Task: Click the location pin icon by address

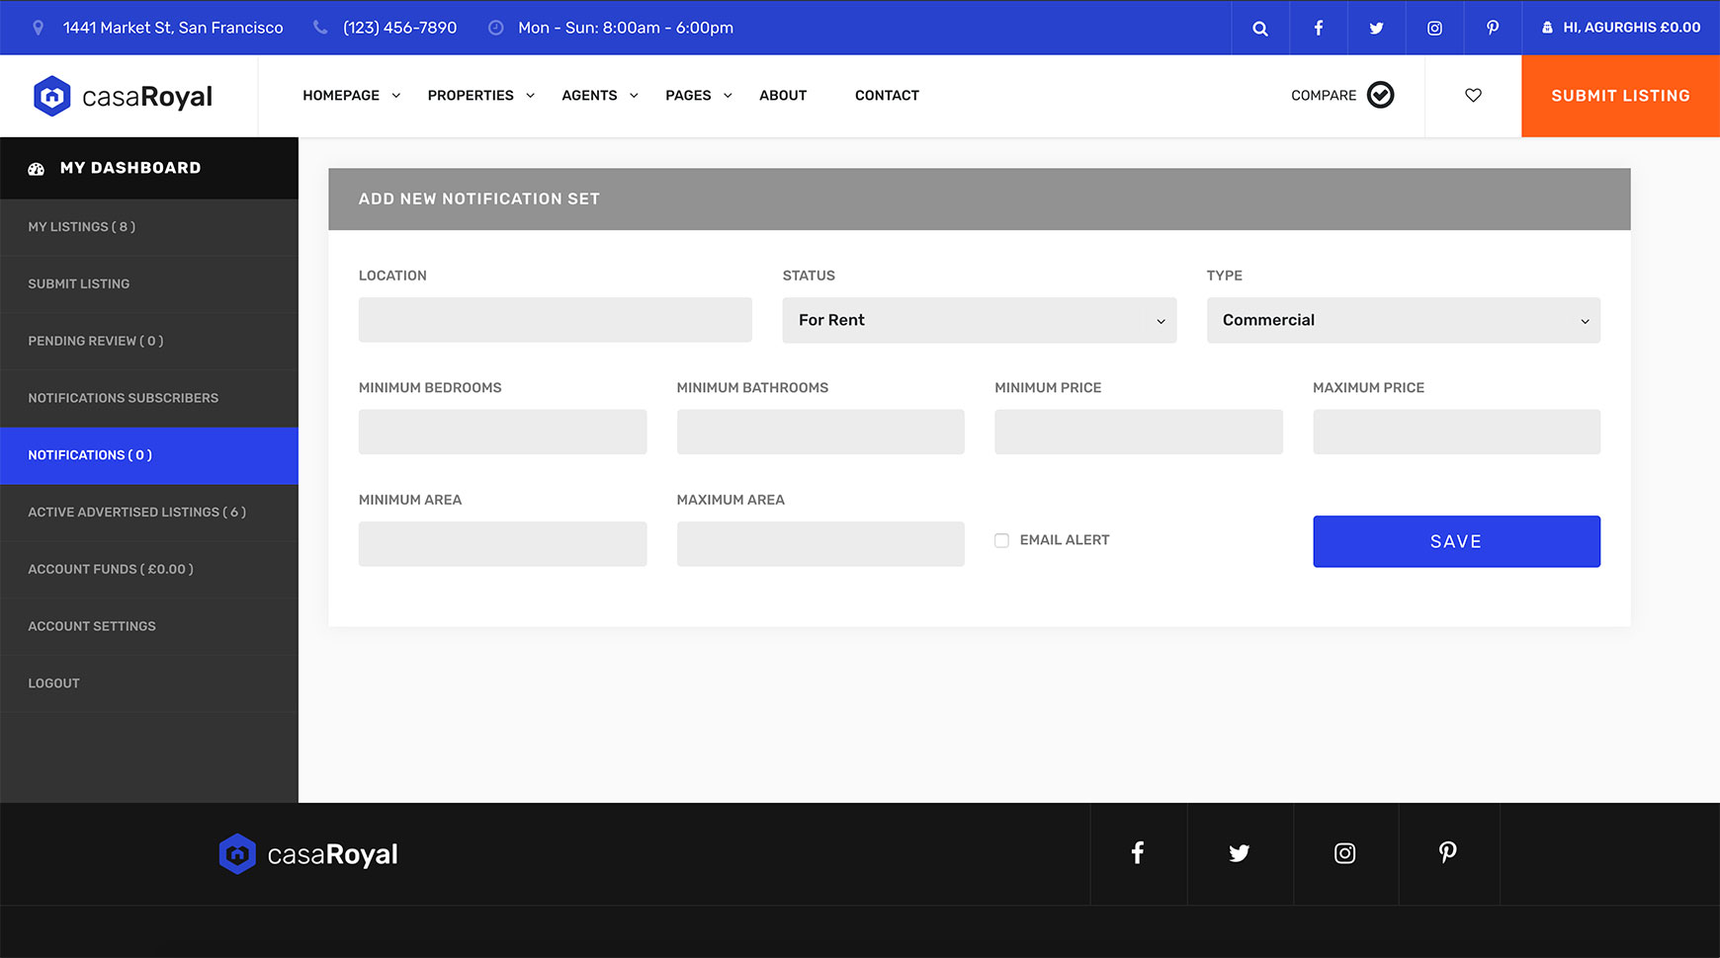Action: [39, 28]
